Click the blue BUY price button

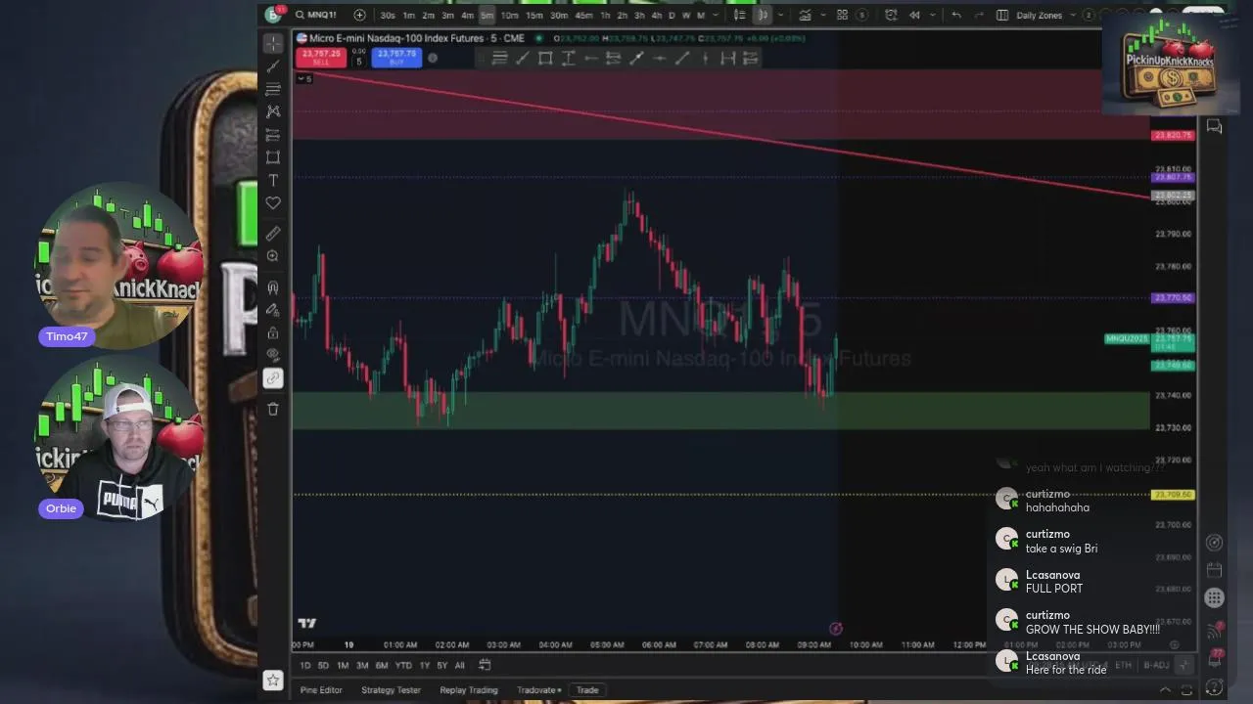tap(396, 57)
